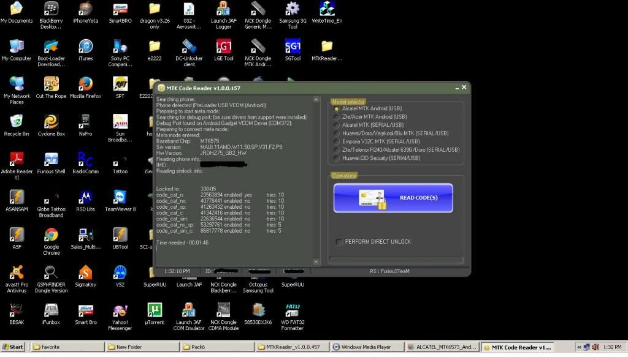Open the Cyclone Box desktop shortcut
Viewport: 628px width, 357px height.
coord(52,122)
